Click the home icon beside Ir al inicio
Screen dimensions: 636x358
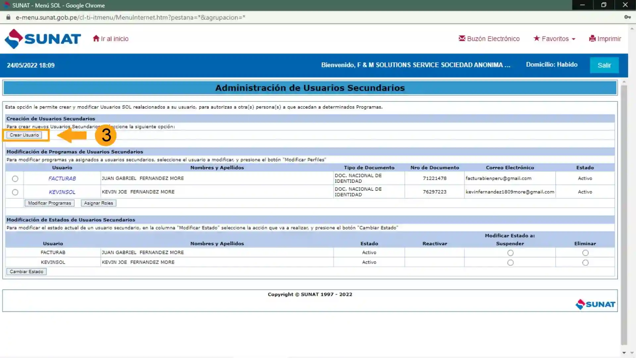pyautogui.click(x=96, y=38)
